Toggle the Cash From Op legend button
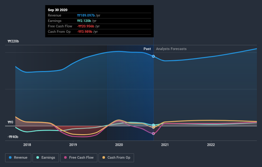Screen dimensions: 262x167 point(116,158)
